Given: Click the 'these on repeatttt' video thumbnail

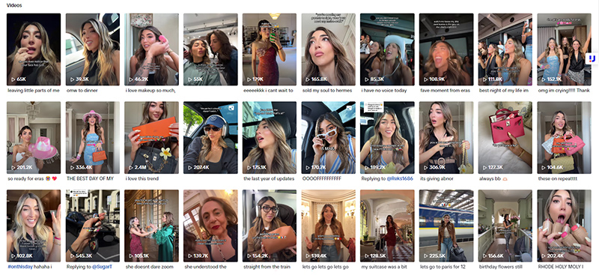Looking at the screenshot, I should pos(564,137).
